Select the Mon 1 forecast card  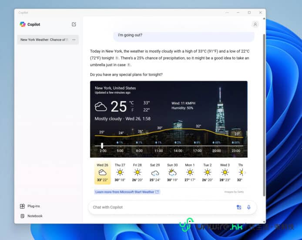(x=190, y=173)
